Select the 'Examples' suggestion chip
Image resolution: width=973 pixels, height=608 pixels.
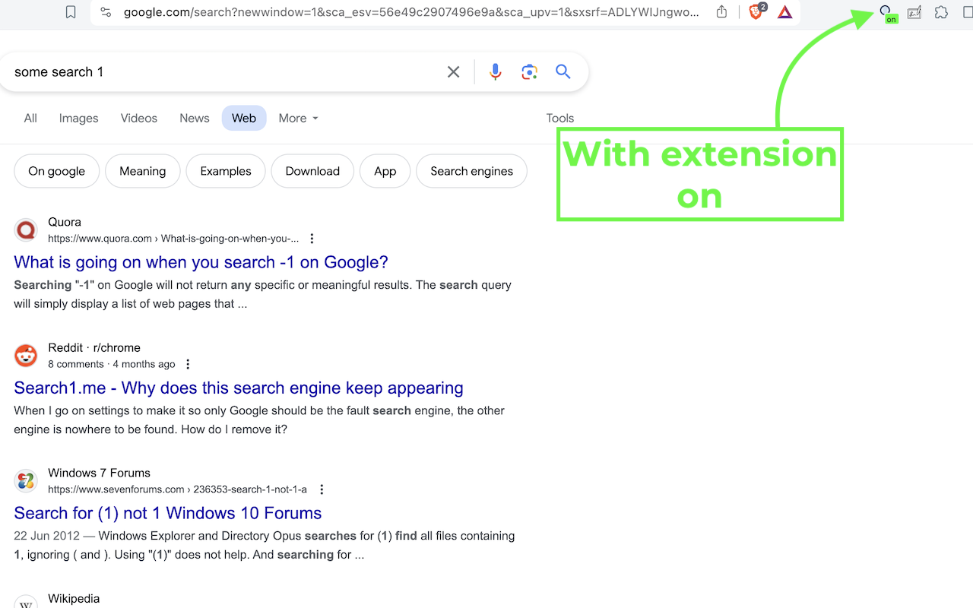[x=226, y=171]
